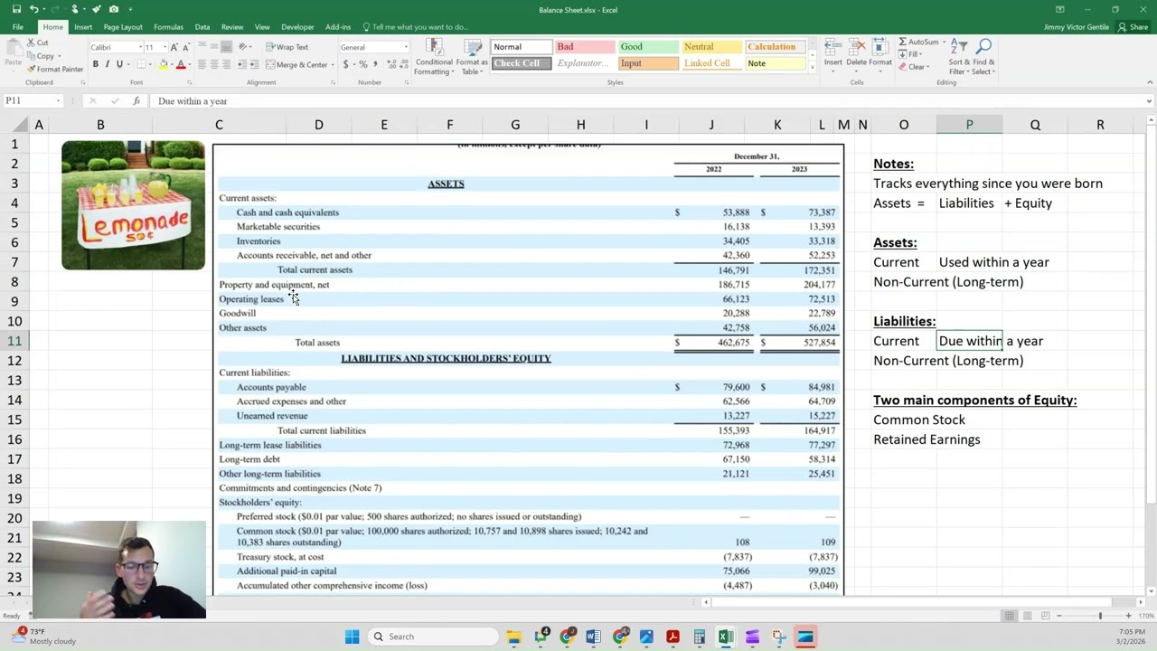Align text to the left
Viewport: 1157px width, 651px height.
pos(202,64)
